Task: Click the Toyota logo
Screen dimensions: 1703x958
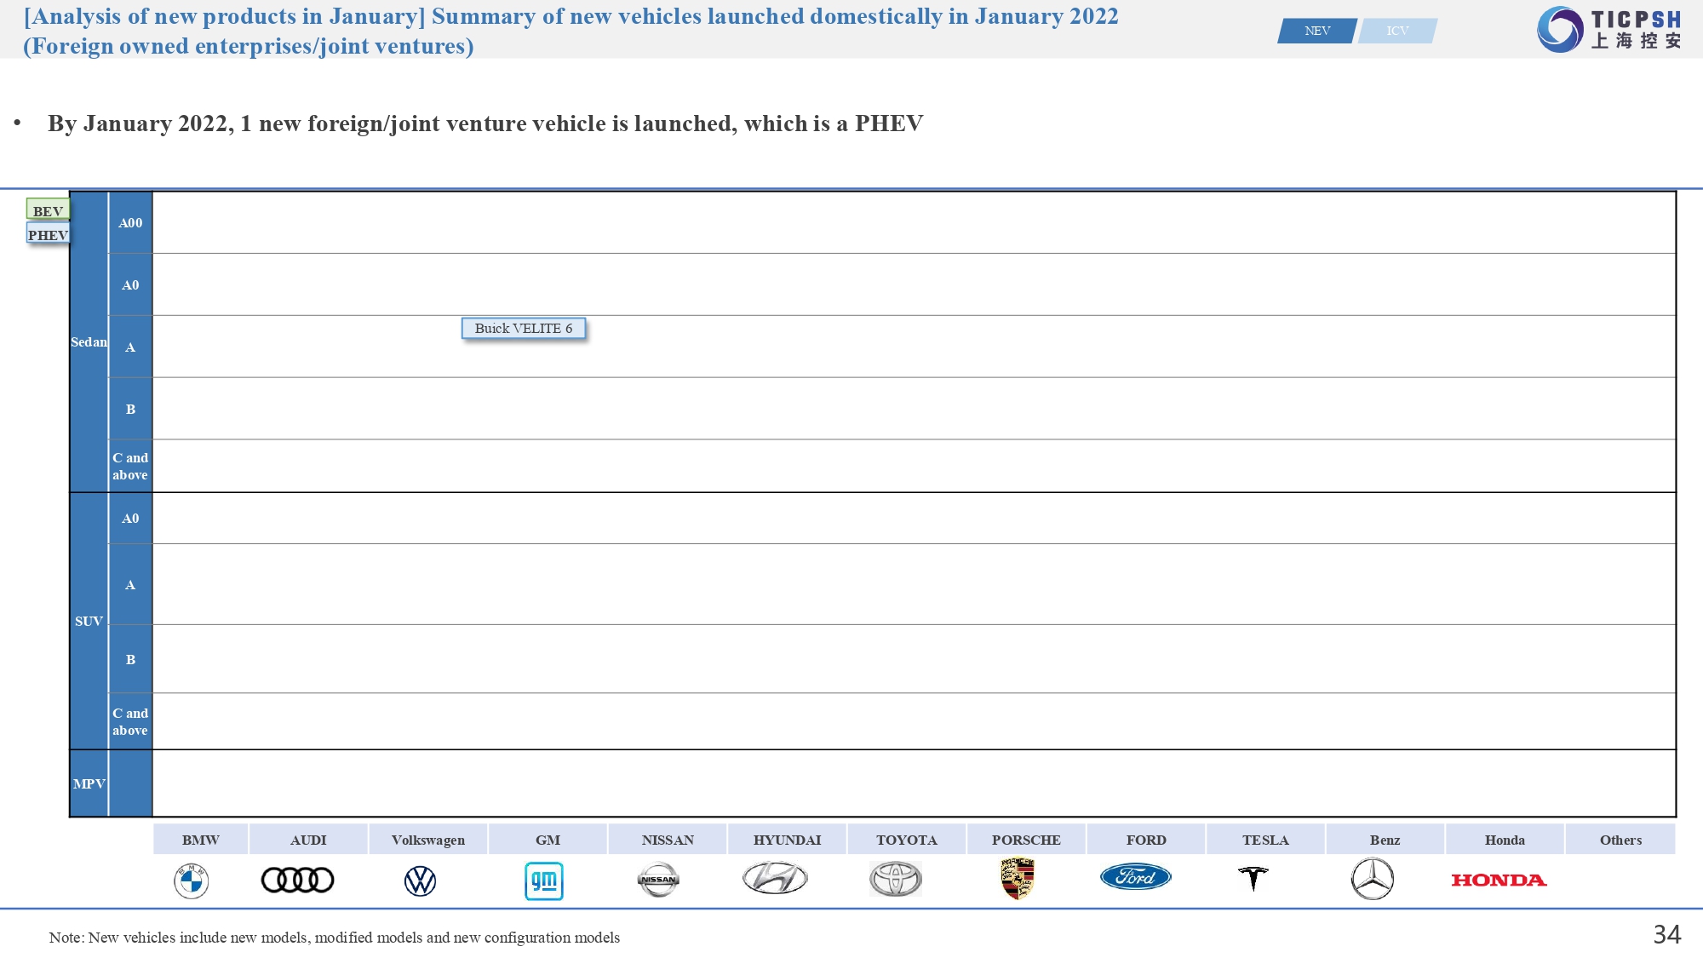Action: tap(896, 879)
